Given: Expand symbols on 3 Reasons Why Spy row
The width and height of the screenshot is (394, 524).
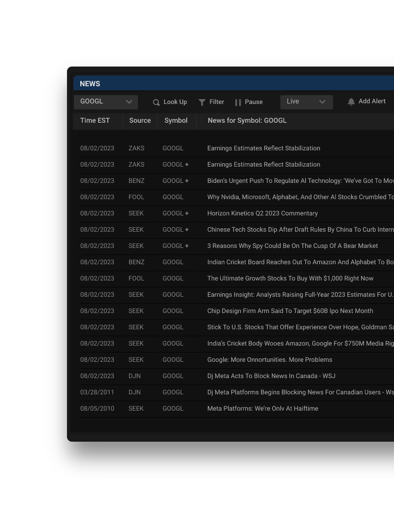Looking at the screenshot, I should point(187,246).
